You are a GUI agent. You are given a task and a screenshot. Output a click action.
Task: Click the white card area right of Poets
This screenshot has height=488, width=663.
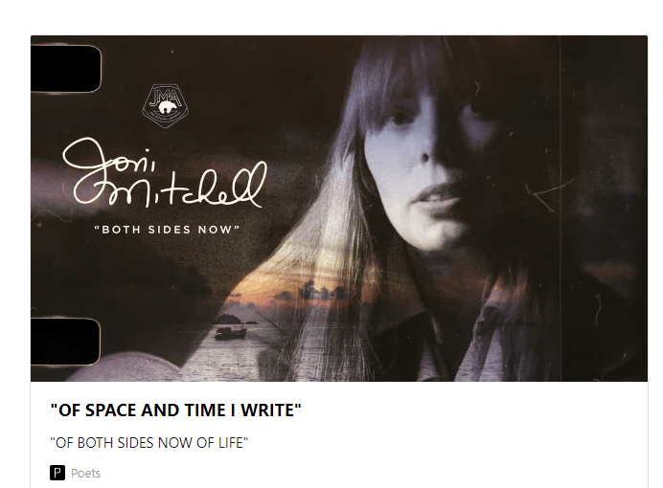[383, 473]
